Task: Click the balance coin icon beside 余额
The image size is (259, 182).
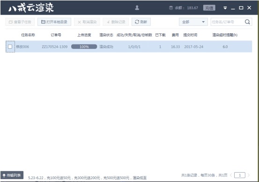Action: 171,8
